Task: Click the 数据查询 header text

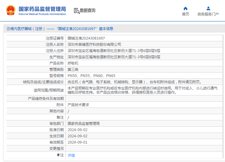Action: 88,11
